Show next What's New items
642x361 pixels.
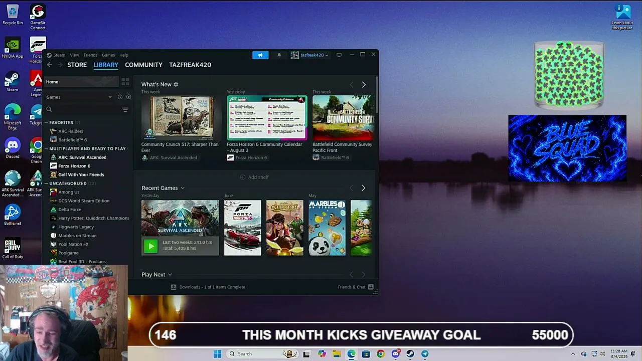tap(364, 85)
